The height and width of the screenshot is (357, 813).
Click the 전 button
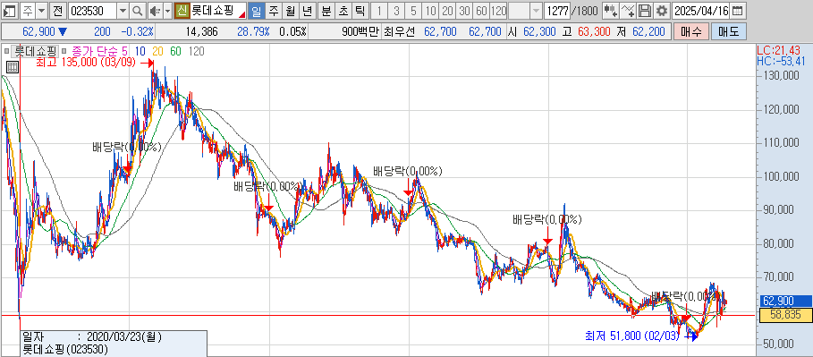[58, 10]
